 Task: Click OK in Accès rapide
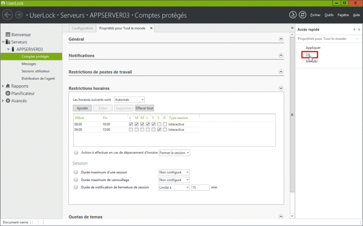[308, 54]
